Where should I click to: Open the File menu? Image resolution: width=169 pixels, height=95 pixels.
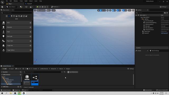click(x=7, y=1)
